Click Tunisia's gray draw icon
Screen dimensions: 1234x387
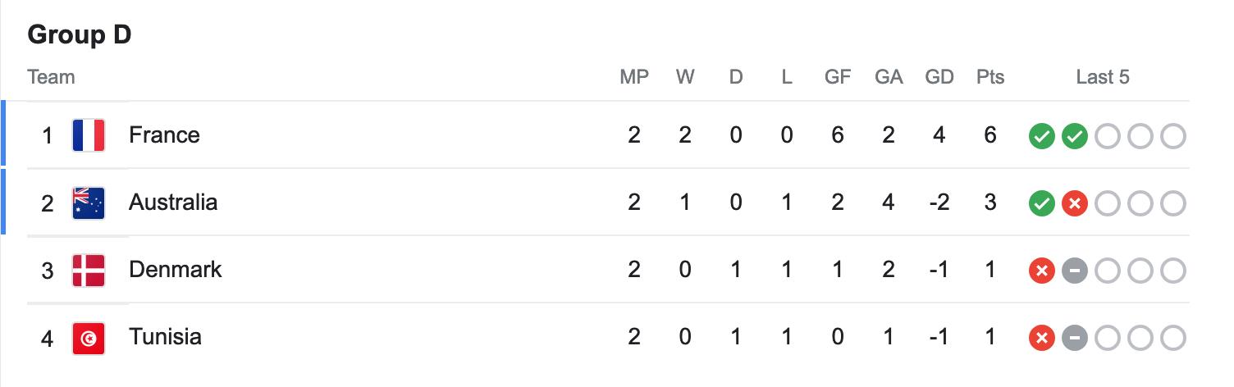click(x=1074, y=338)
